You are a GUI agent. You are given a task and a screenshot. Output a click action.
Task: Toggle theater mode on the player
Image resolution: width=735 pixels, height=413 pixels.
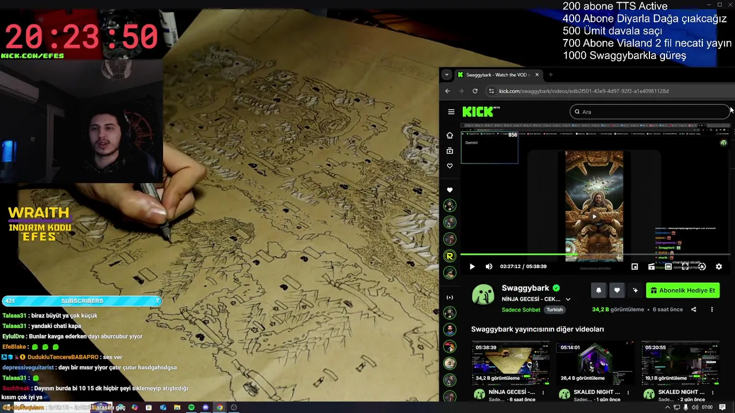pos(668,266)
